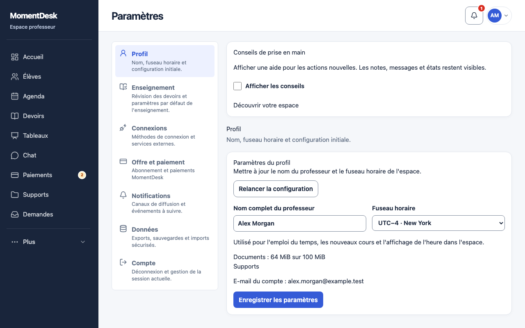
Task: Click the Profil person icon in settings
Action: point(123,53)
